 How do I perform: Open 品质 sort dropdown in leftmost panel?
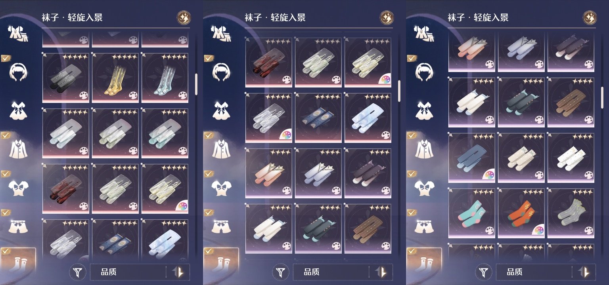point(128,272)
